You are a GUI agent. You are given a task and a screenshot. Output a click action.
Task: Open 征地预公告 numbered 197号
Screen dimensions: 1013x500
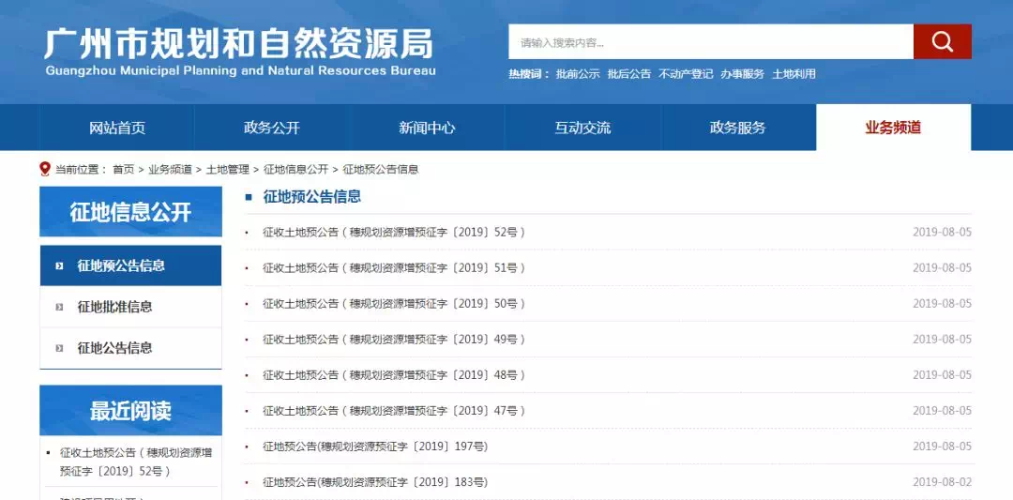point(375,447)
